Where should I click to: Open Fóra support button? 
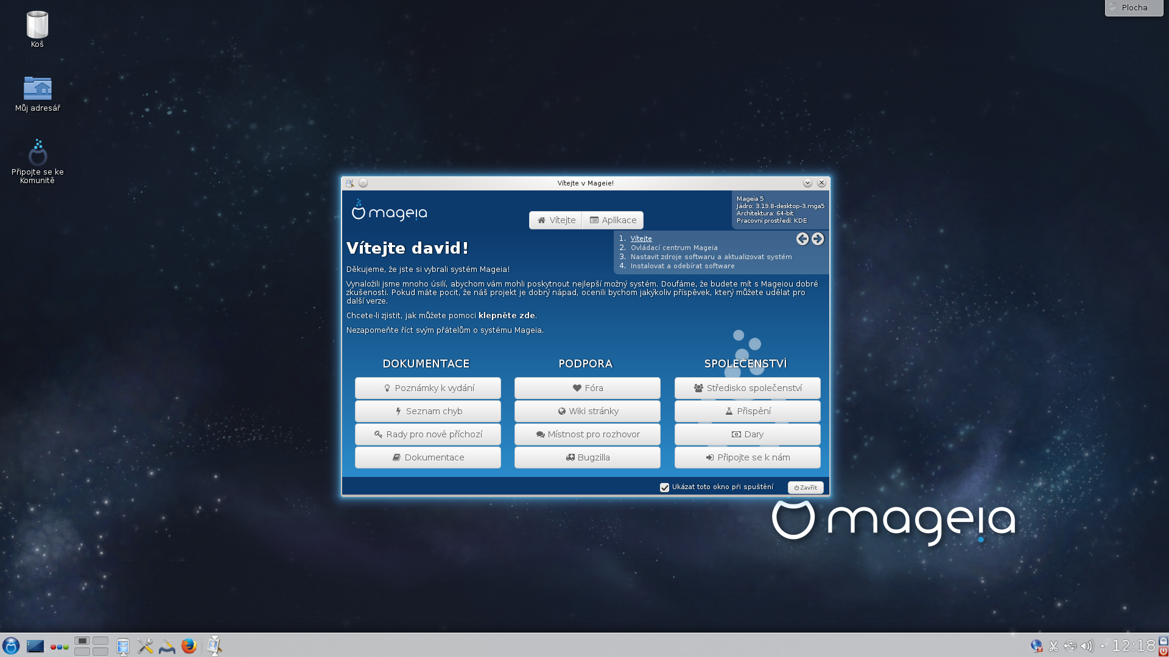[588, 388]
